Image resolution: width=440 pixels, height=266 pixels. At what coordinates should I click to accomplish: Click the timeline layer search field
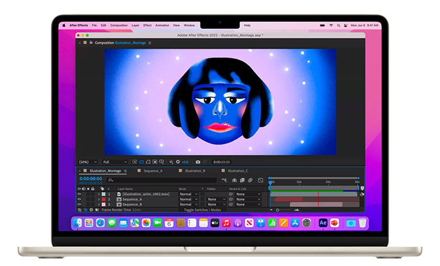point(162,180)
